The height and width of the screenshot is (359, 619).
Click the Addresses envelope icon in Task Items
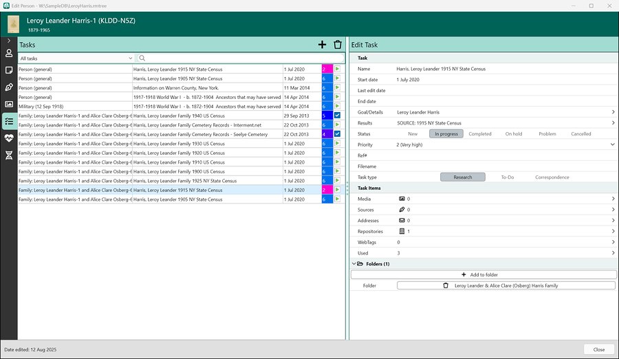[402, 220]
